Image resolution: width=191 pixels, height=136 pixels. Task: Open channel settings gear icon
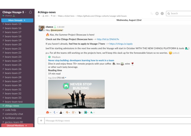[x=162, y=13]
